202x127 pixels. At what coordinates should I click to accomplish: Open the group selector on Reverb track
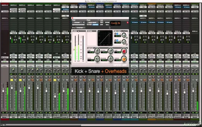[195, 66]
